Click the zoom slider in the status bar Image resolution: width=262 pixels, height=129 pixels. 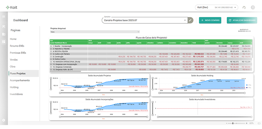click(x=237, y=123)
